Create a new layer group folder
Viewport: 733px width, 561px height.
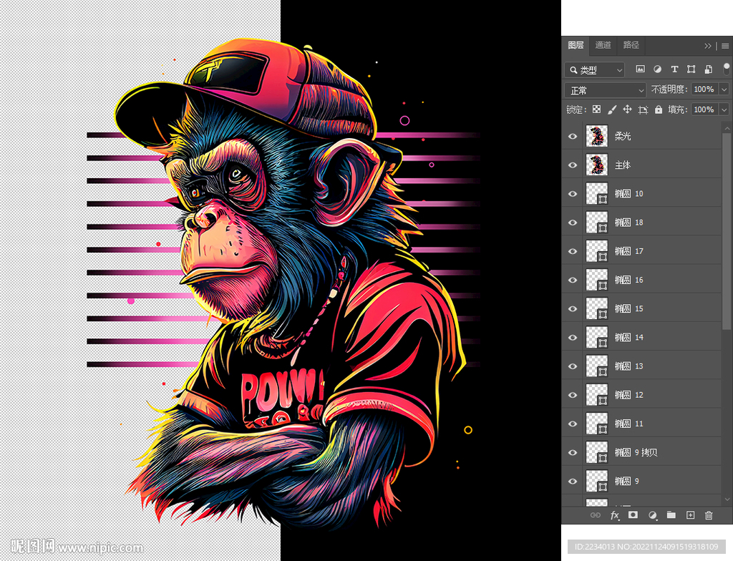point(671,515)
